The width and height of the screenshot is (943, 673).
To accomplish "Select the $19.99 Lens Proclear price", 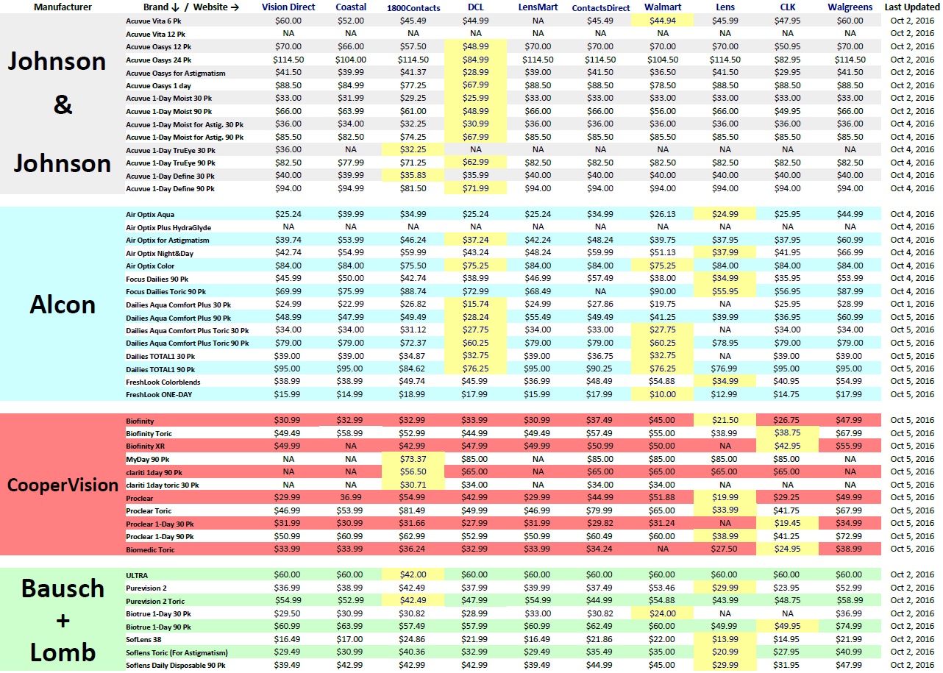I will click(x=725, y=498).
